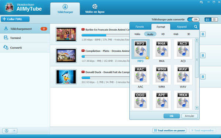Click Tout mettre en pause button
Image resolution: width=221 pixels, height=138 pixels.
169,130
